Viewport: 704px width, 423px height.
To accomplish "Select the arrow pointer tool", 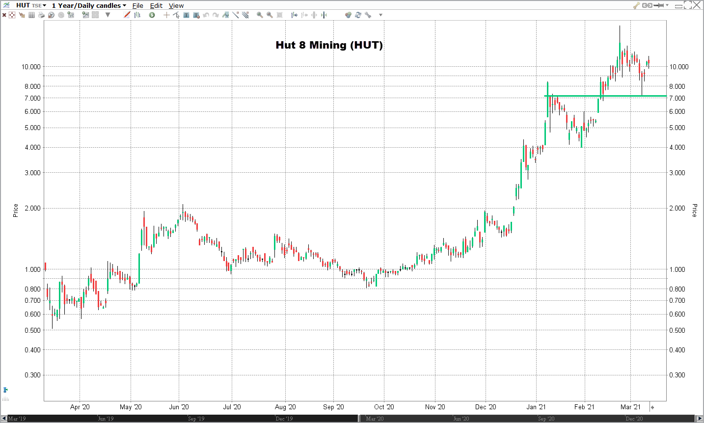I will point(177,15).
